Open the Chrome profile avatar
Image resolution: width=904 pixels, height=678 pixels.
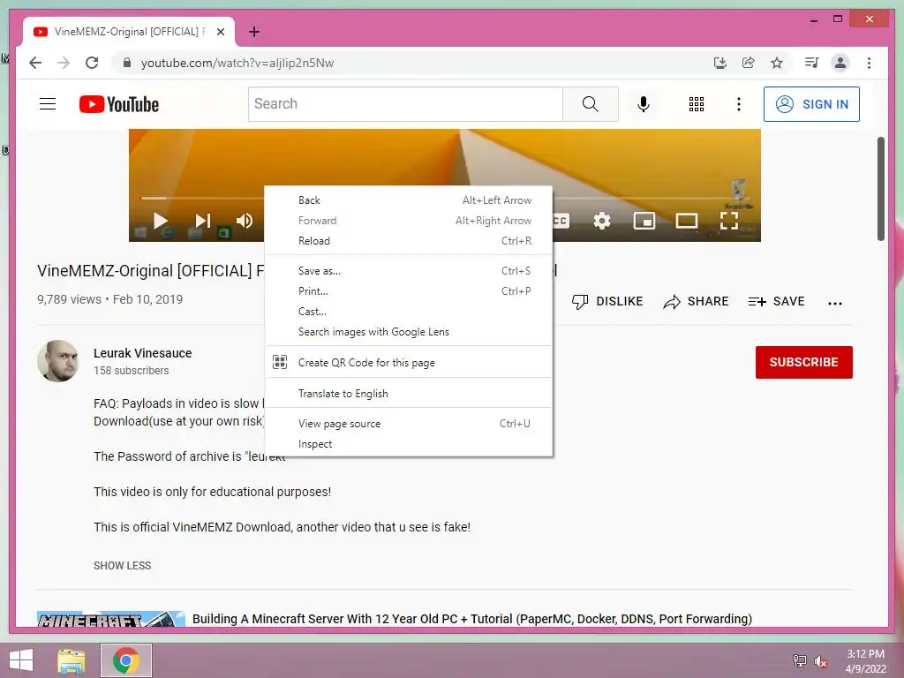click(x=840, y=63)
